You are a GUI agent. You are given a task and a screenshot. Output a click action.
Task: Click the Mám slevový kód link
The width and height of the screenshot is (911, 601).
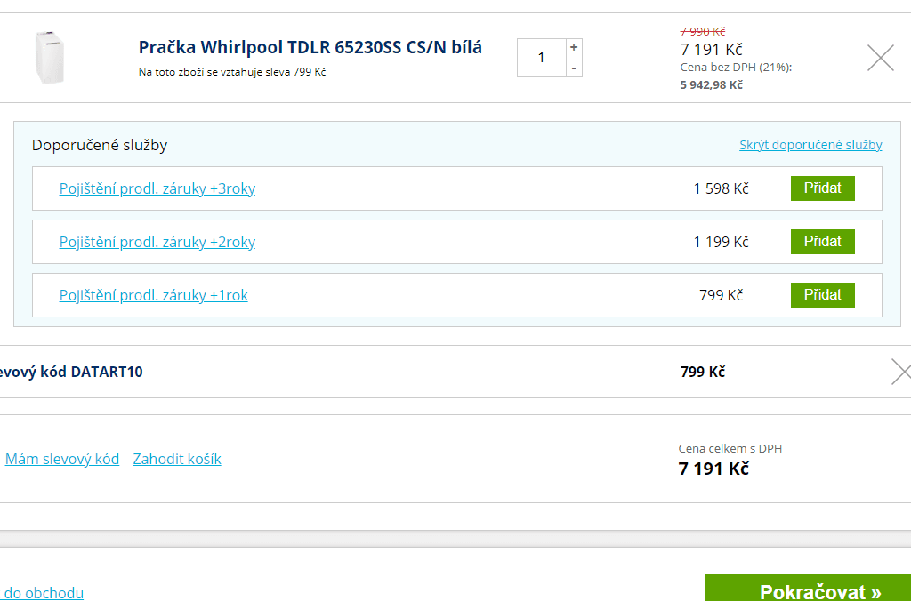pos(62,459)
